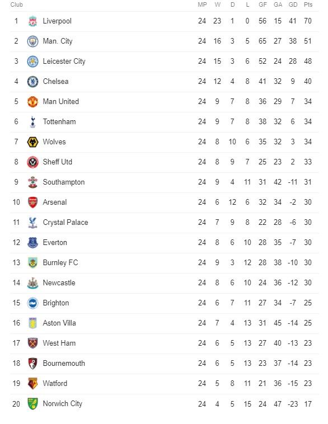
Task: Click the Watford crest icon
Action: click(33, 384)
